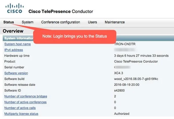Open the System menu
This screenshot has height=119, width=174.
click(28, 22)
